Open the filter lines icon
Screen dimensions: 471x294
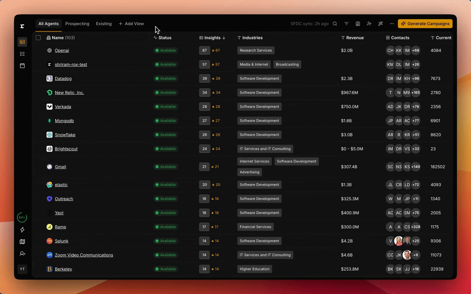pos(346,24)
